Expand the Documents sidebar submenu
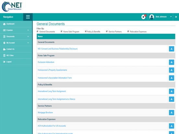This screenshot has height=134, width=179. click(16, 37)
